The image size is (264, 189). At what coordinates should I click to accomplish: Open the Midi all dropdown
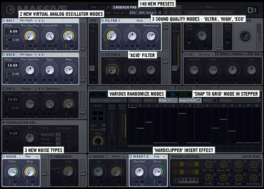coord(120,13)
